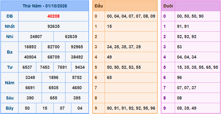
Task: Click Ba prize number 38492
Action: 77,57
